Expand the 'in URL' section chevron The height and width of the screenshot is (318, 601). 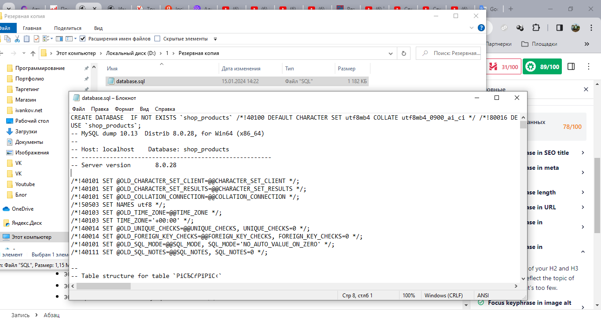pos(583,207)
